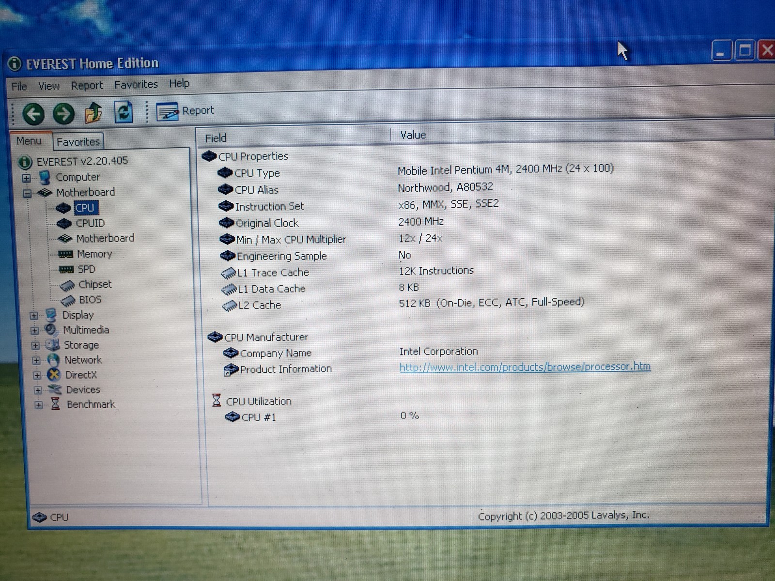Click the Display monitor icon
Viewport: 775px width, 581px height.
tap(51, 315)
